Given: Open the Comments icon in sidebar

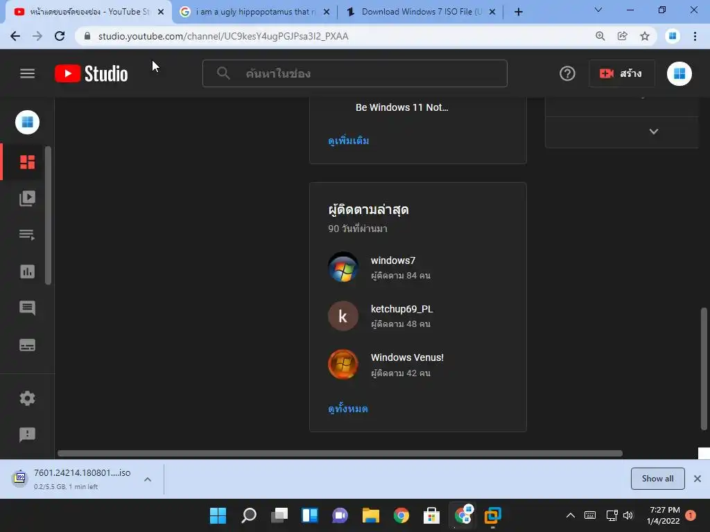Looking at the screenshot, I should click(x=27, y=308).
